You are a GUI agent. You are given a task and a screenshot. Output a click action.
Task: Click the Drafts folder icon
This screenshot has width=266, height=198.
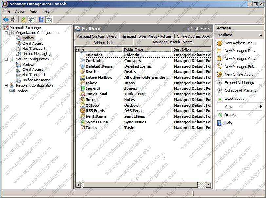(x=83, y=72)
